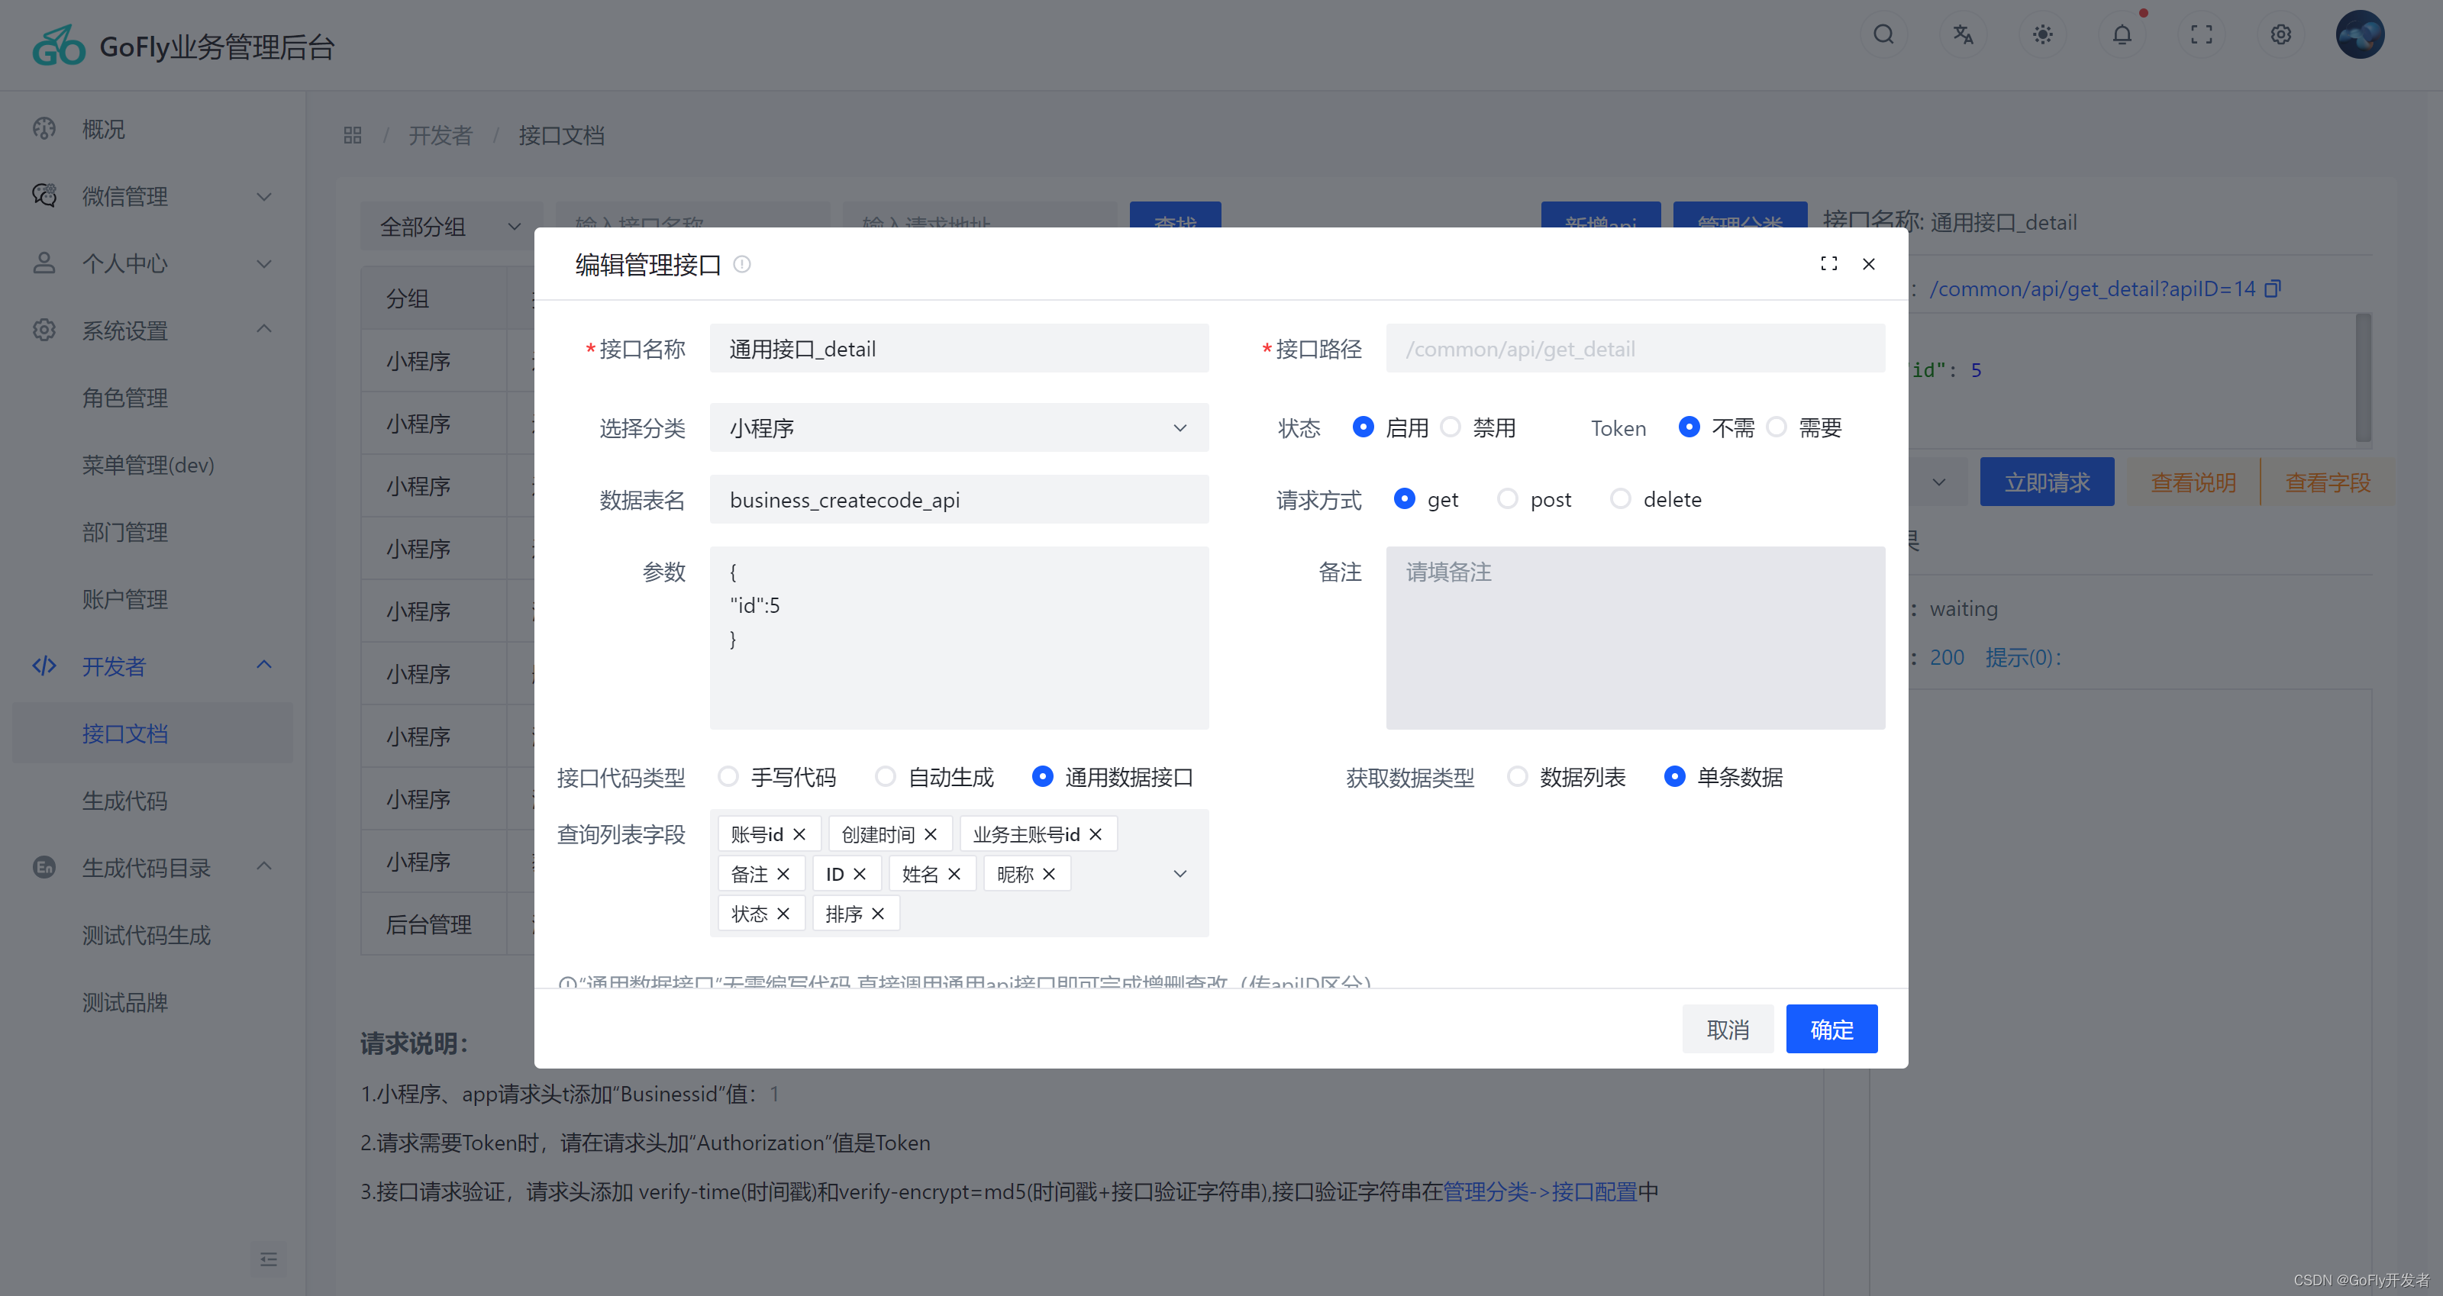This screenshot has height=1296, width=2443.
Task: Click the 查看字段 button
Action: click(x=2327, y=482)
